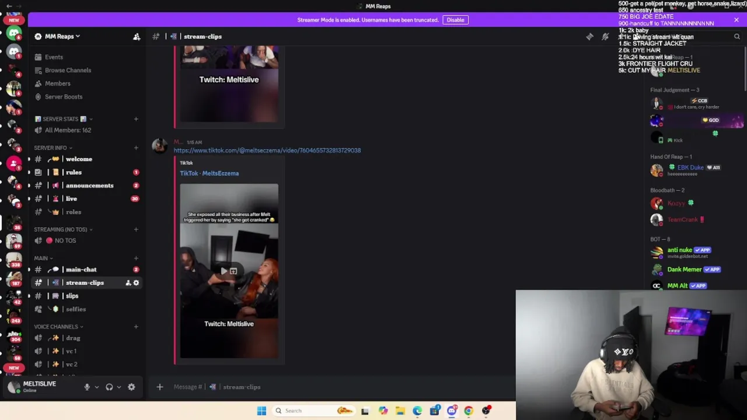Toggle microphone mute in user panel
The width and height of the screenshot is (747, 420).
(87, 387)
